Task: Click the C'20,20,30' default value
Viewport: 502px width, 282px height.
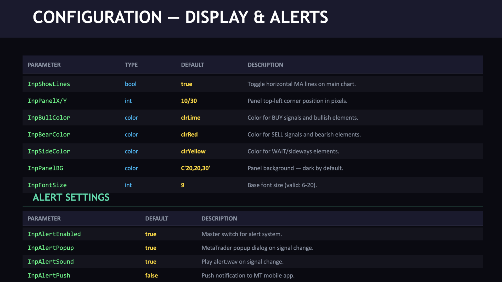Action: point(195,168)
